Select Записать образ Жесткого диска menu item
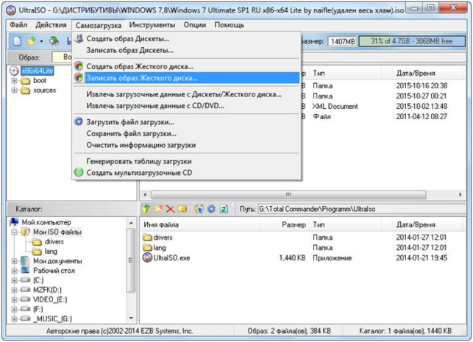473x342 pixels. (186, 78)
